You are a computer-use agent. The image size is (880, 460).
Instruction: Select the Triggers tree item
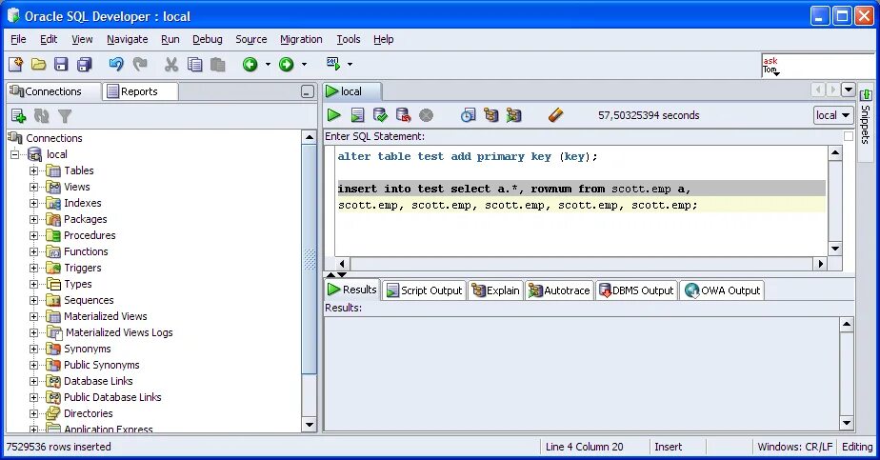[83, 269]
